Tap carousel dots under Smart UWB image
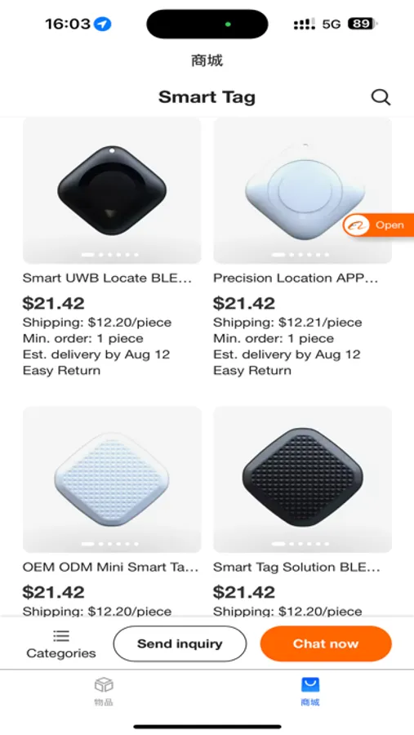This screenshot has height=735, width=414. [x=109, y=255]
